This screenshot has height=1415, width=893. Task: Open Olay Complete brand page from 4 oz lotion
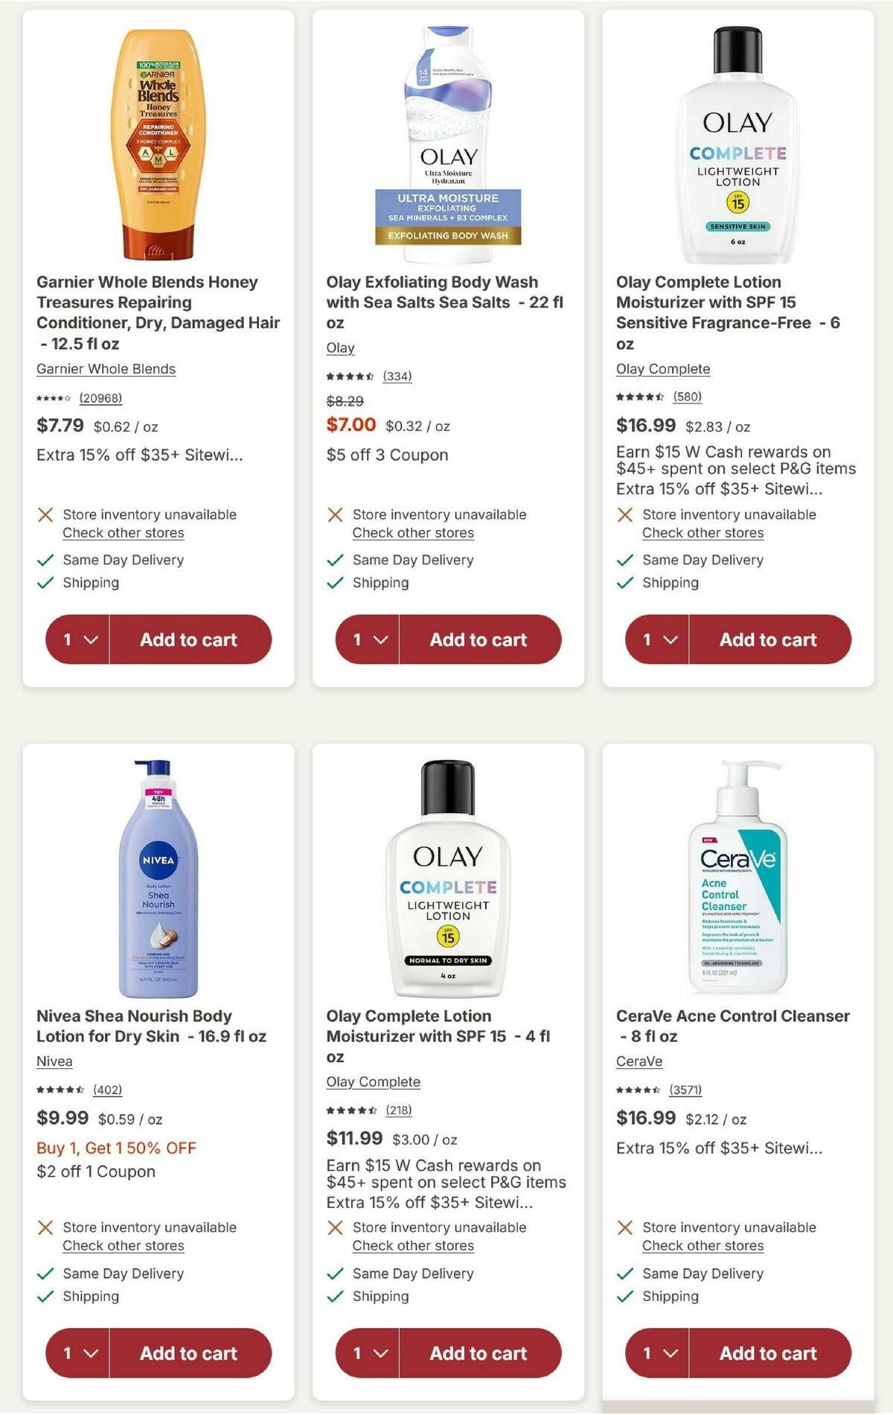[x=373, y=1082]
